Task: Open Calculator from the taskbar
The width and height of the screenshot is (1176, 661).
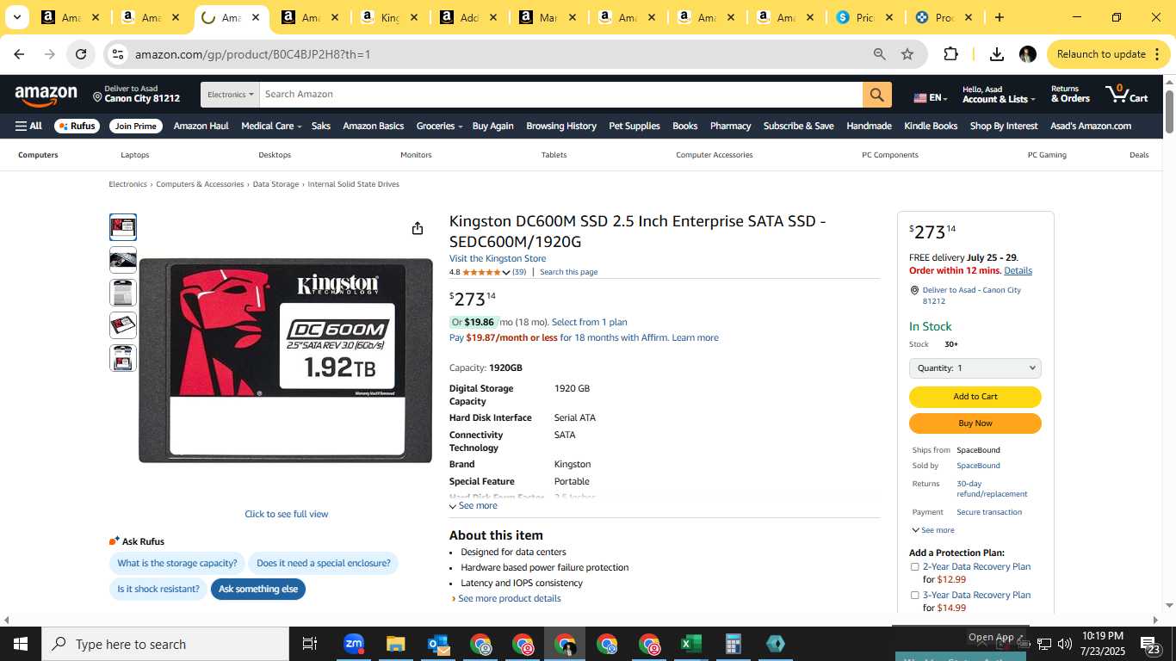Action: click(x=733, y=644)
